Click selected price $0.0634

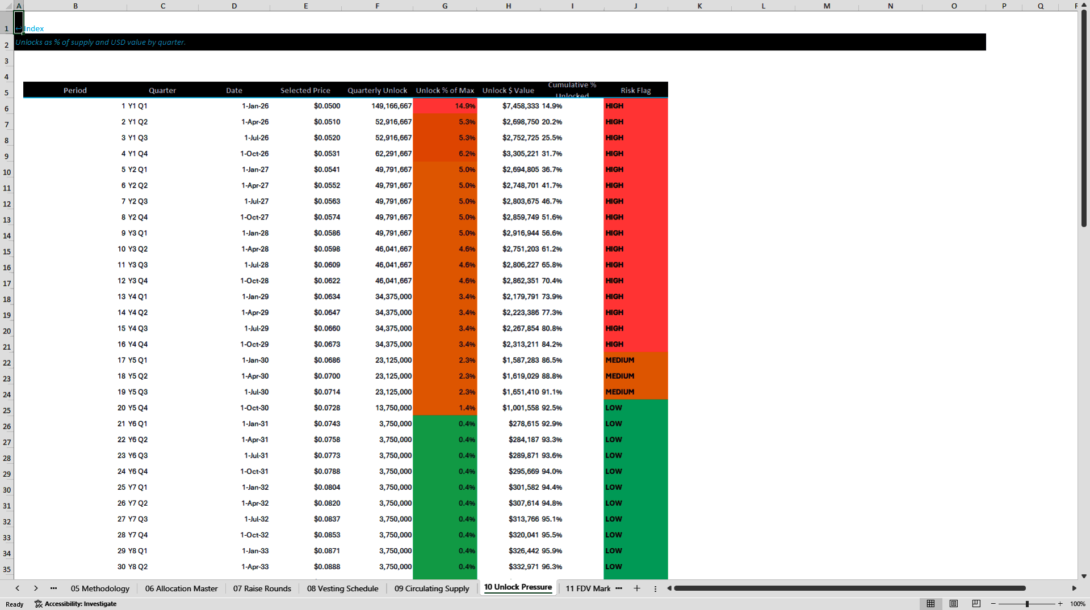click(305, 296)
